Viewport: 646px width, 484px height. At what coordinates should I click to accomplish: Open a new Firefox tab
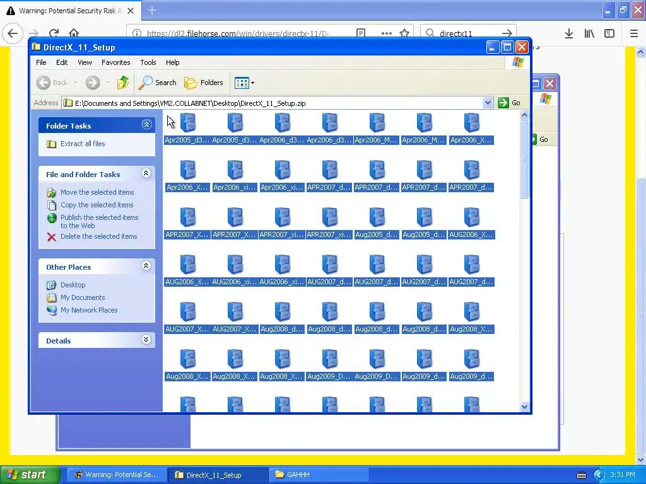[151, 10]
